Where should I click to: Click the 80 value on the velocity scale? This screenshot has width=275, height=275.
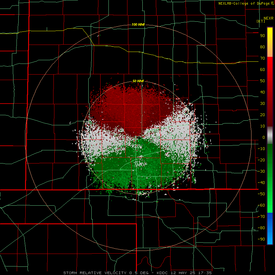262,47
